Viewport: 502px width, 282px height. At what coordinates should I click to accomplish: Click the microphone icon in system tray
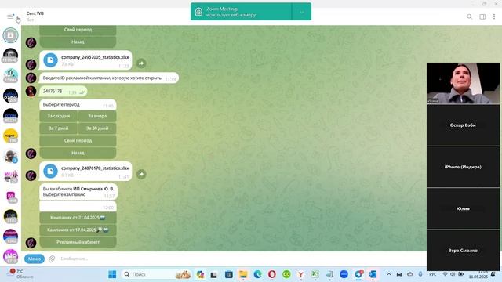pos(420,274)
